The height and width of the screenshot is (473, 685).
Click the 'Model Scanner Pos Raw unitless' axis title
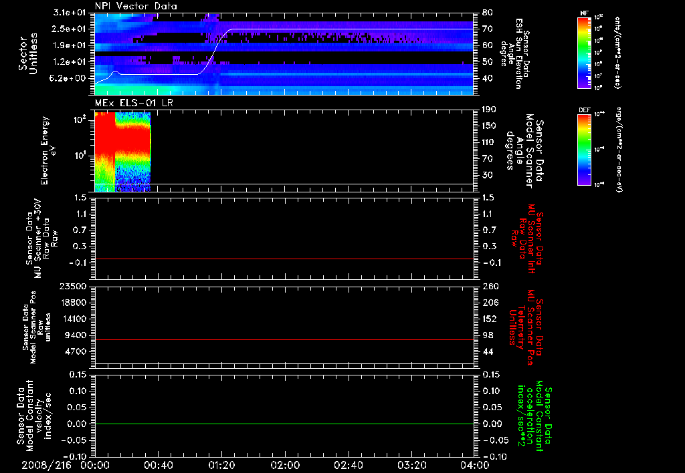pyautogui.click(x=37, y=327)
